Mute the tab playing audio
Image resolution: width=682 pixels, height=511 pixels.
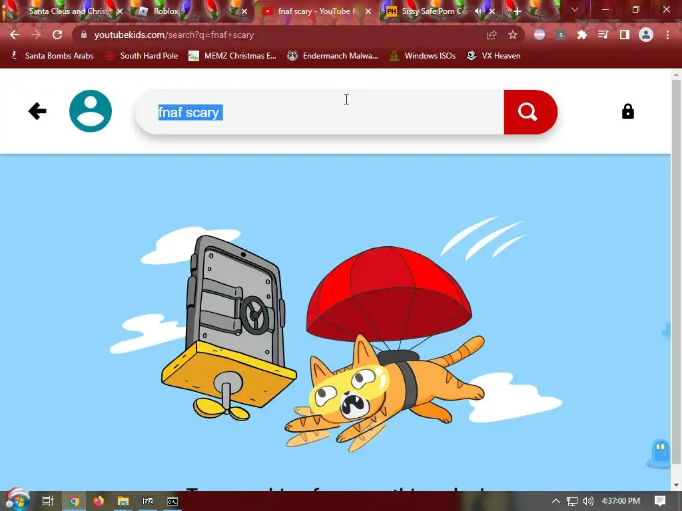(478, 11)
